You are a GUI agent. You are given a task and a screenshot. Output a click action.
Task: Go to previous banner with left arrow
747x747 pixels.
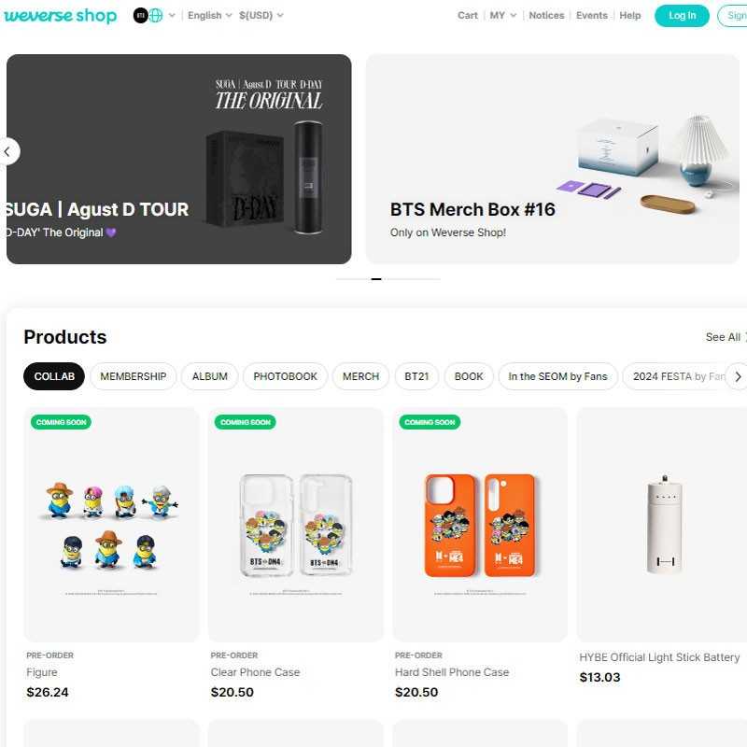(7, 151)
